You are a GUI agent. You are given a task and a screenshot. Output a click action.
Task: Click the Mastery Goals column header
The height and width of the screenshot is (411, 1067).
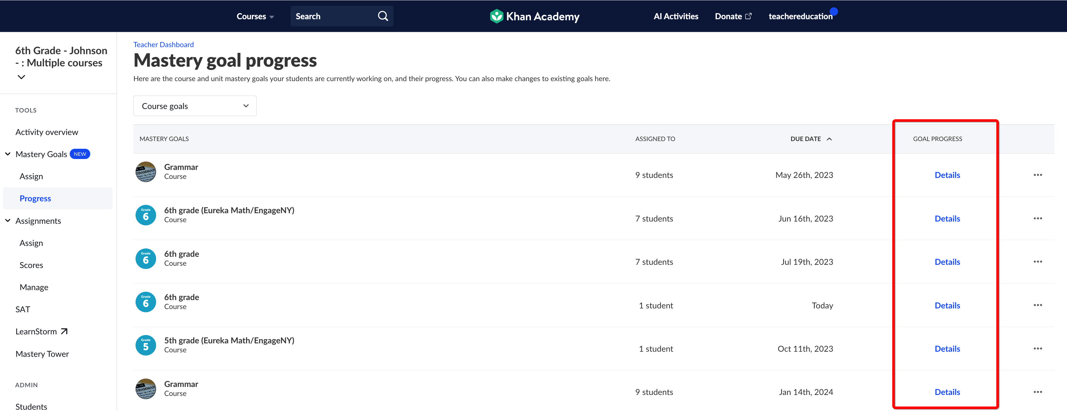pos(164,139)
